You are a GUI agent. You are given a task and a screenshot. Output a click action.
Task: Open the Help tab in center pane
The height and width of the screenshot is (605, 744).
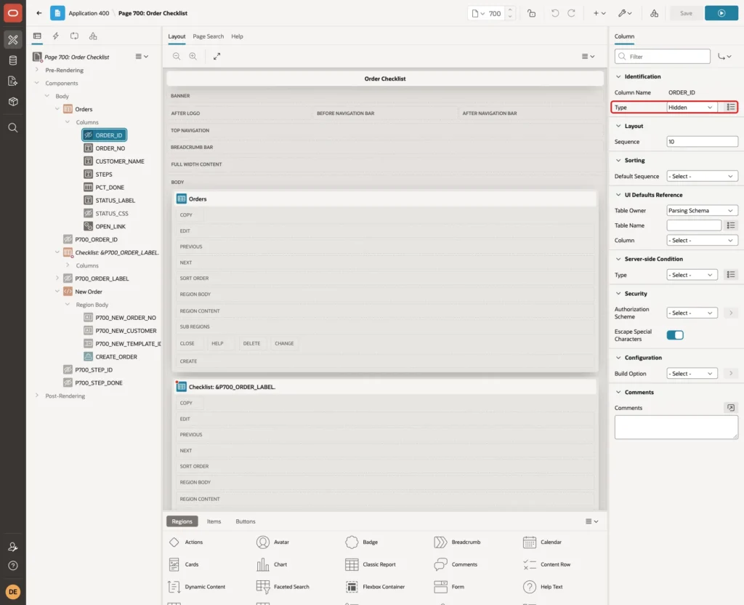coord(237,36)
